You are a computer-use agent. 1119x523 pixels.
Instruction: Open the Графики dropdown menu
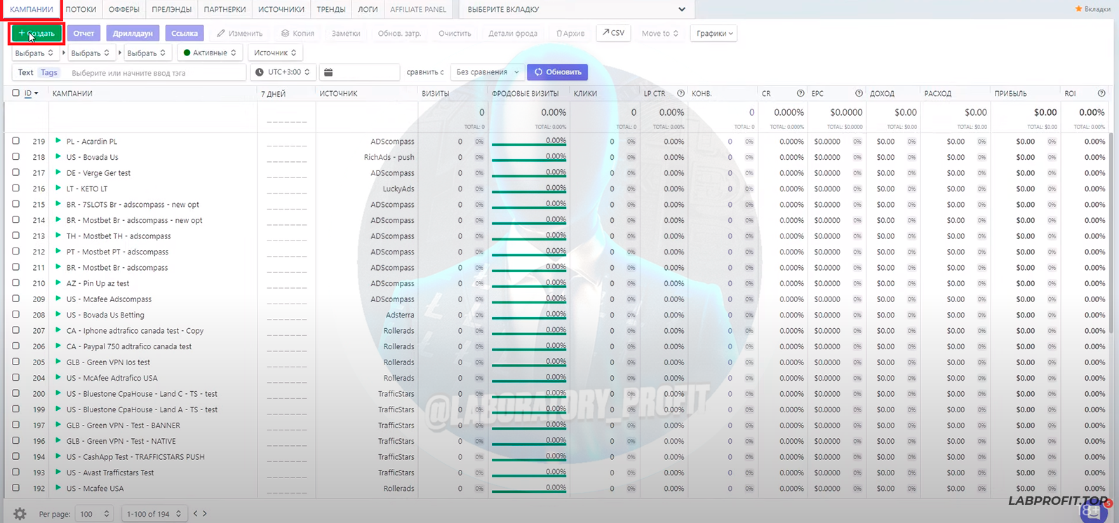point(713,33)
